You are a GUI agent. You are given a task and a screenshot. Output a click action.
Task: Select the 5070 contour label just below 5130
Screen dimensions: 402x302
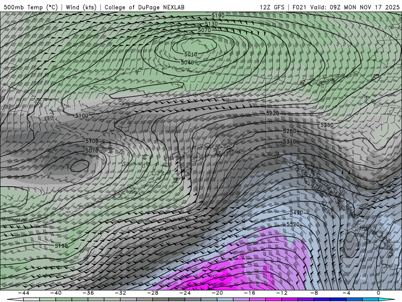(205, 30)
